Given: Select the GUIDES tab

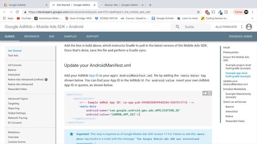Looking at the screenshot, I should point(10,36).
